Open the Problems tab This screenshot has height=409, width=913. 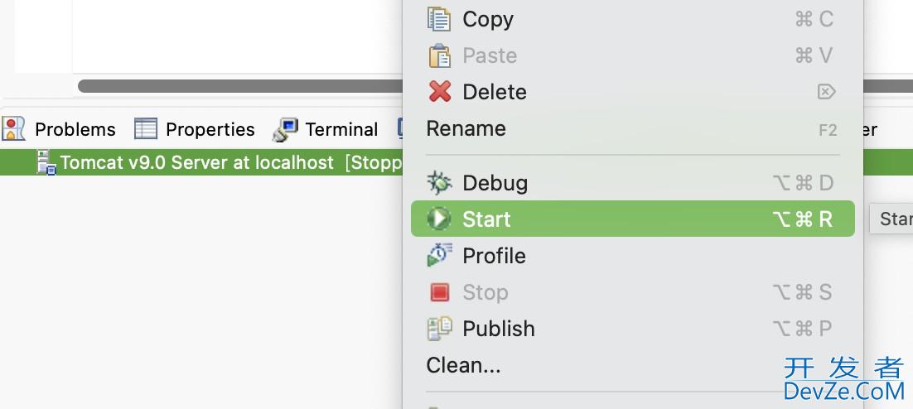[75, 129]
